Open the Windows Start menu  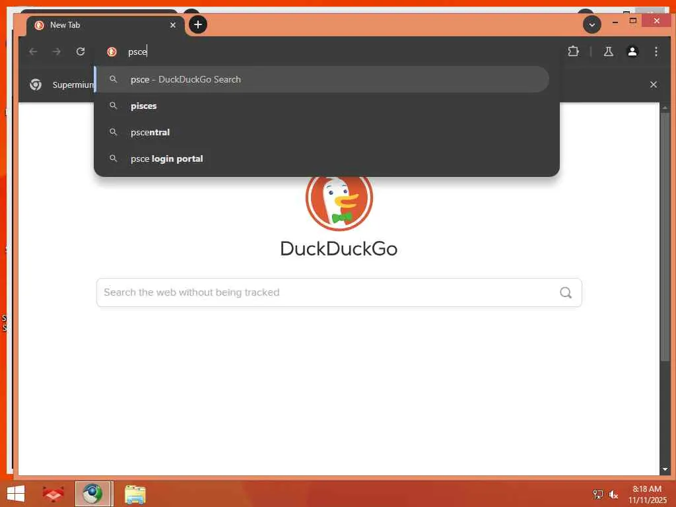coord(16,494)
